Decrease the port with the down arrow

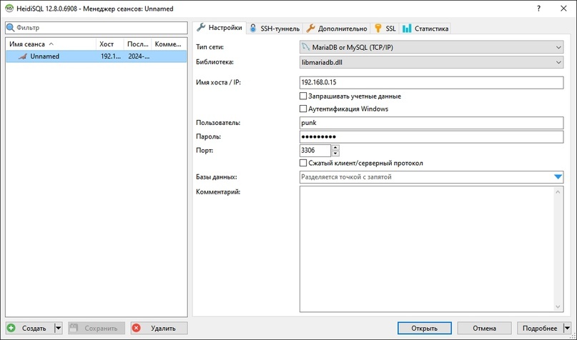tap(335, 154)
